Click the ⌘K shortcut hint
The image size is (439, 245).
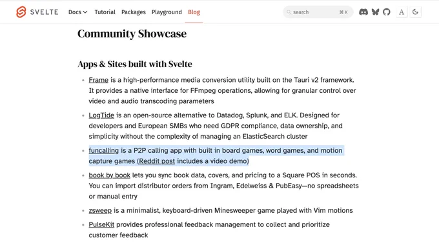343,12
